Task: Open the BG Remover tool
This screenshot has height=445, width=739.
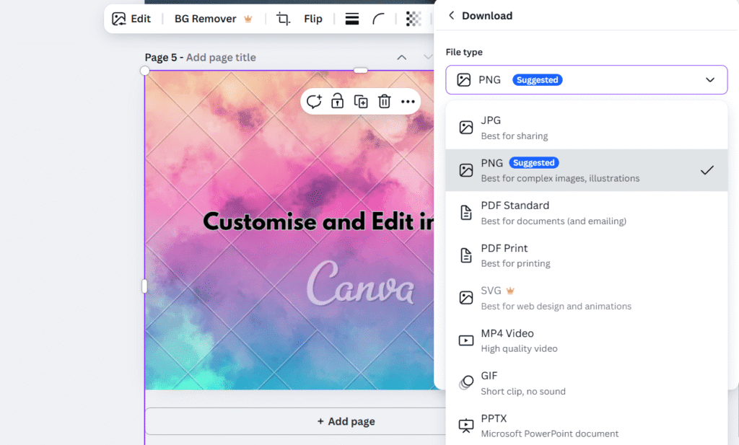Action: point(214,19)
